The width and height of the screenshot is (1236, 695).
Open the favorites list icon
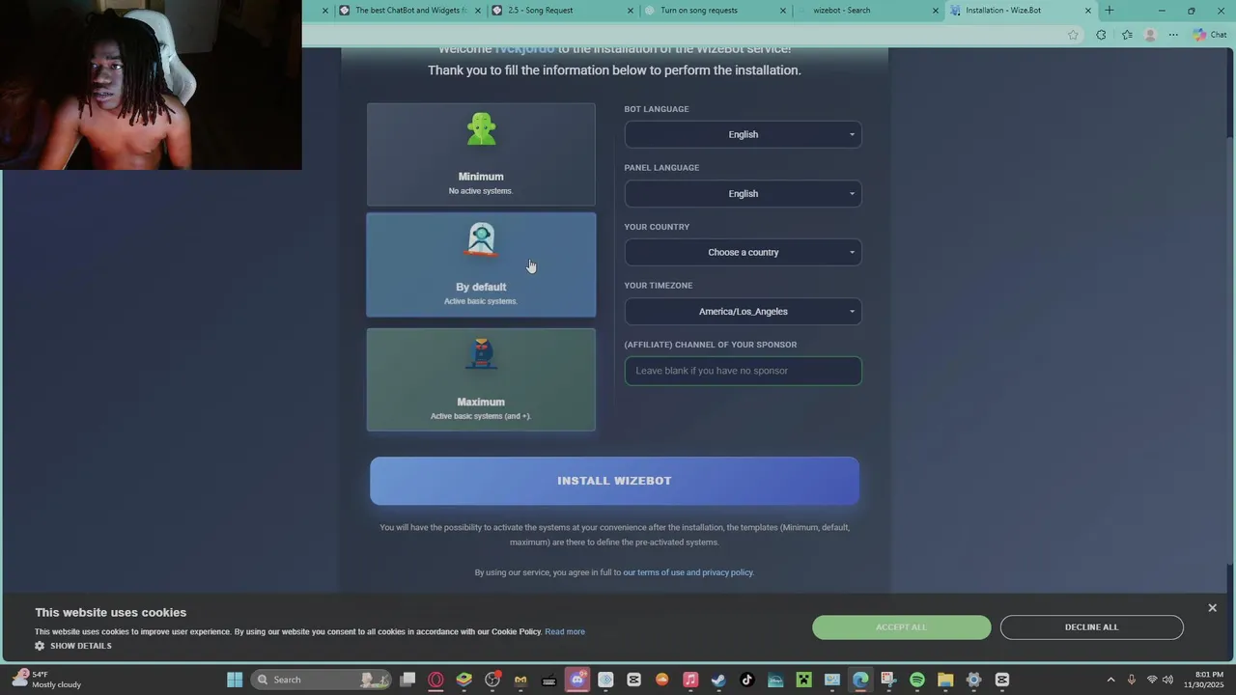click(x=1127, y=35)
